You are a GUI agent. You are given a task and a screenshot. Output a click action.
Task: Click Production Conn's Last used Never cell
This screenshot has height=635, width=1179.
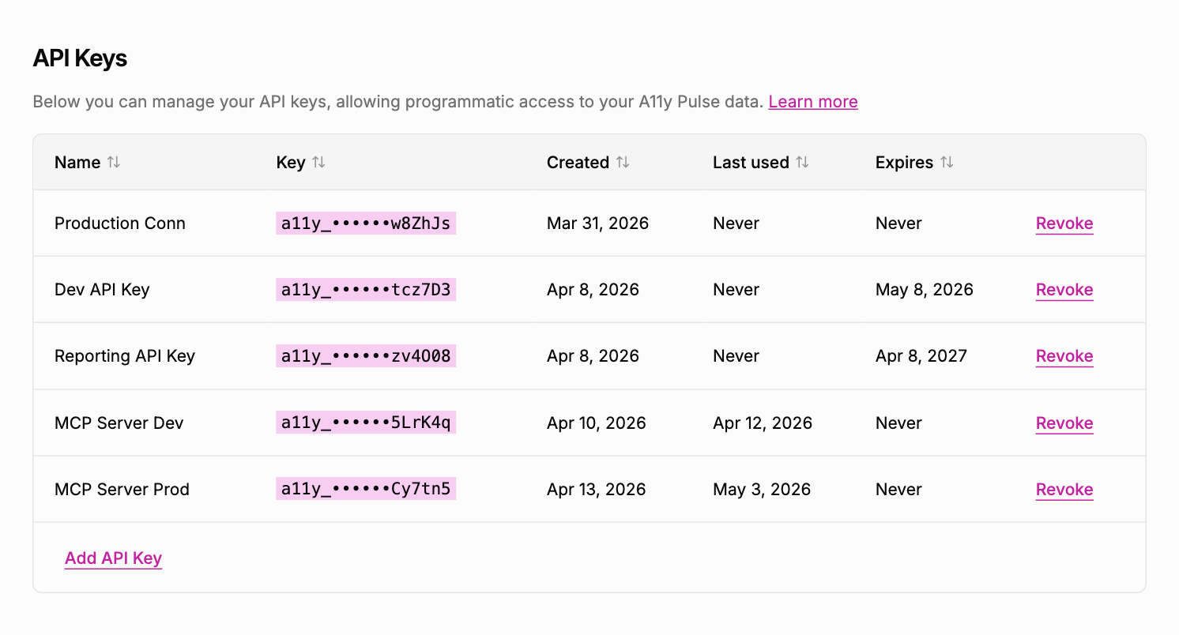point(736,224)
